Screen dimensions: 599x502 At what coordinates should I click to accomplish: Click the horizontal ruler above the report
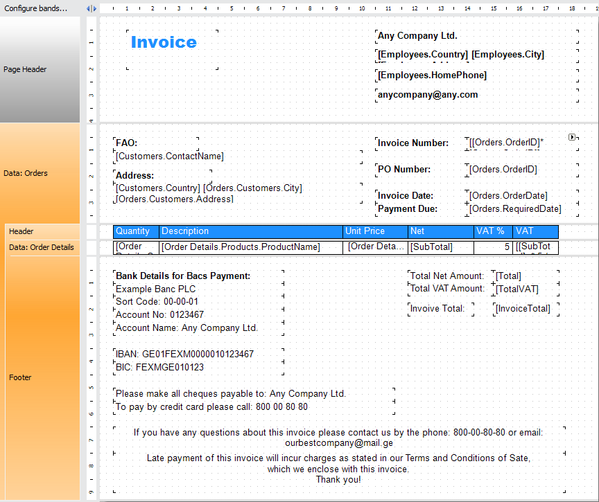277,8
